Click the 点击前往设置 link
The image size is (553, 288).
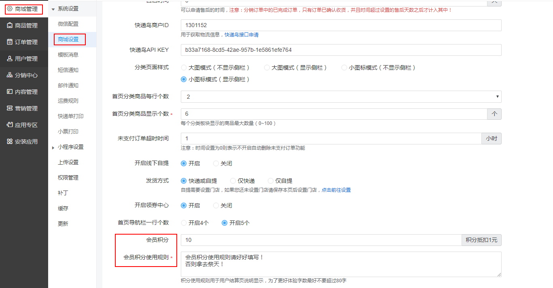pos(336,190)
